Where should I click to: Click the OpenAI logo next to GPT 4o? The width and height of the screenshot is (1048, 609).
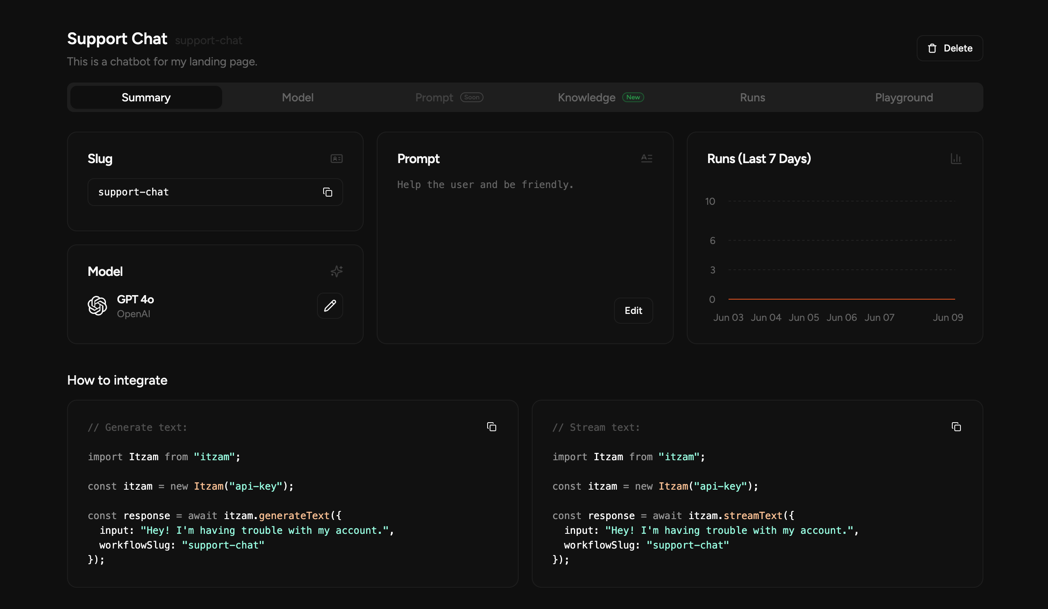tap(97, 305)
